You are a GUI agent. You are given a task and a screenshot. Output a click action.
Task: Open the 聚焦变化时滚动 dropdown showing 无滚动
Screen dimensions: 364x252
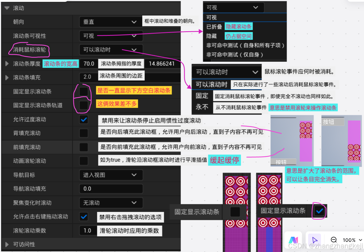point(110,203)
